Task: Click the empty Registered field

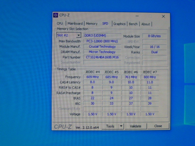Action: (x=154, y=63)
